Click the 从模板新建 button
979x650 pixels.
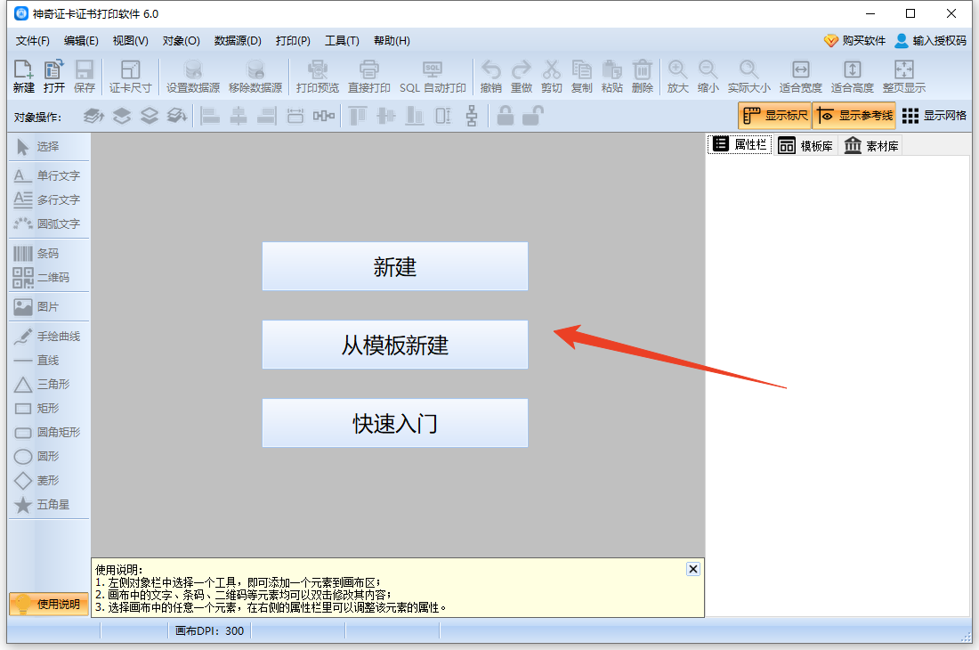[394, 345]
